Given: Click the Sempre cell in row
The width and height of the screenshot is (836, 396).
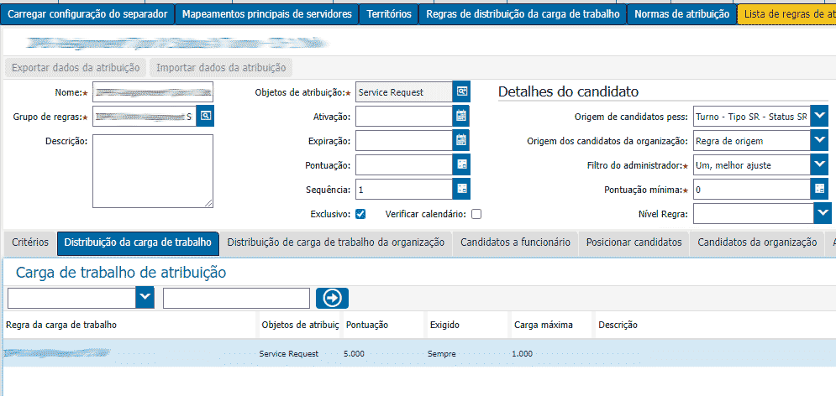Looking at the screenshot, I should coord(441,353).
